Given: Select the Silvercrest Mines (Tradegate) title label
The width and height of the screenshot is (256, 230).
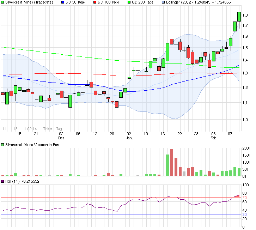Looking at the screenshot, I should click(29, 2).
